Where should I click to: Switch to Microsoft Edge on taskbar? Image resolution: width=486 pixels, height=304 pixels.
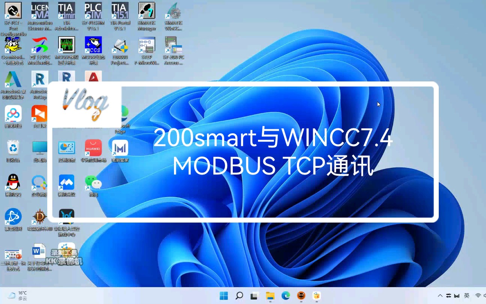tap(286, 296)
